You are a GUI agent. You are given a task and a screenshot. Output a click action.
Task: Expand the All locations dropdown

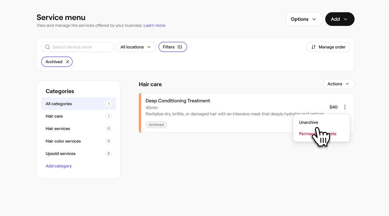[136, 47]
